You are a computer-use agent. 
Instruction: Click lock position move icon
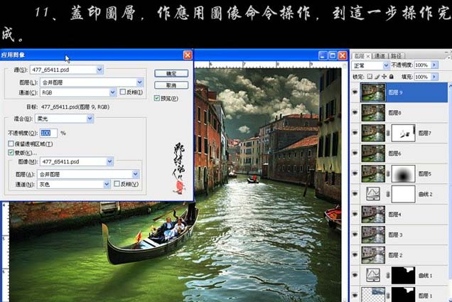(384, 77)
